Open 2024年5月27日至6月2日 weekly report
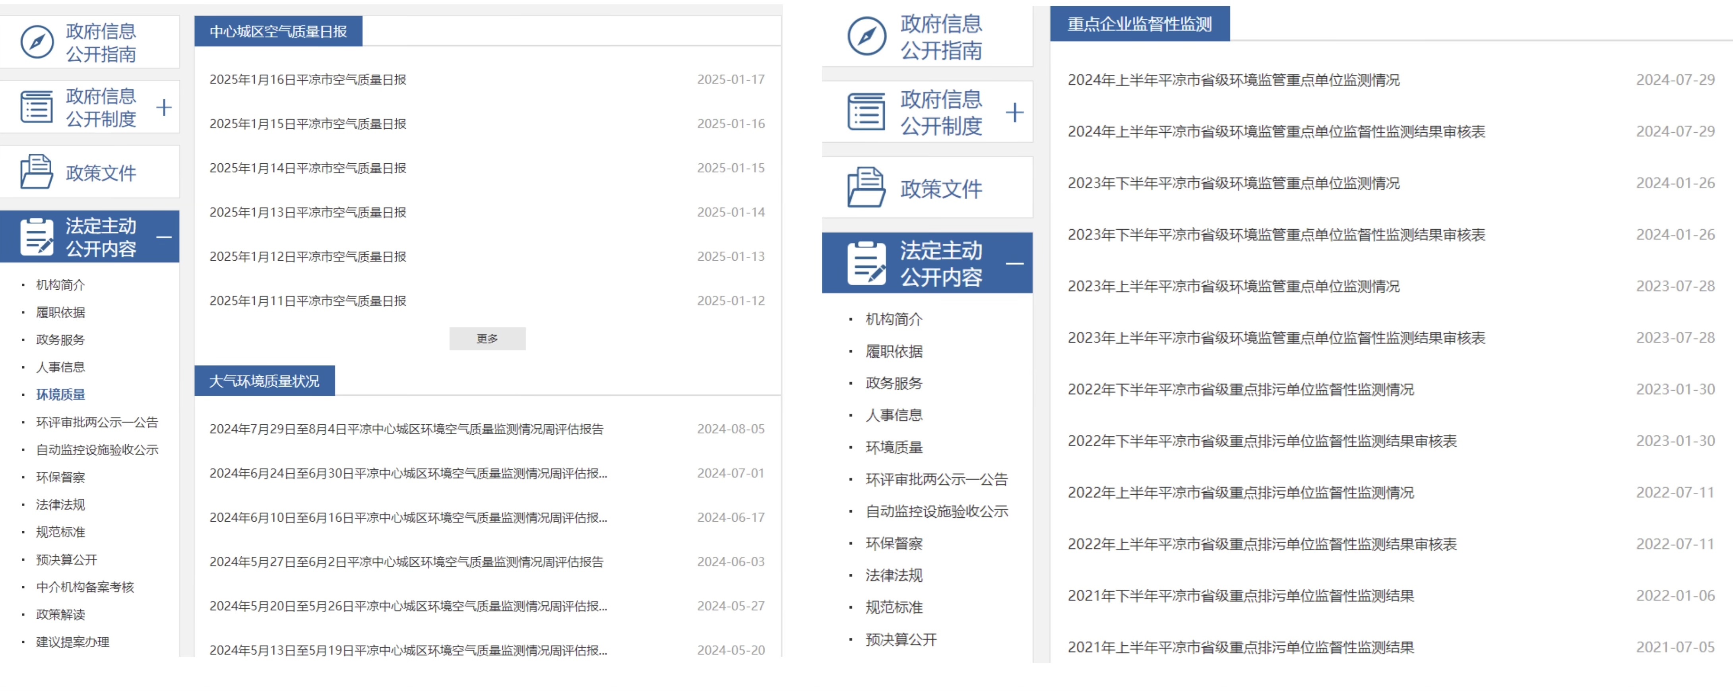1733x691 pixels. [x=406, y=562]
